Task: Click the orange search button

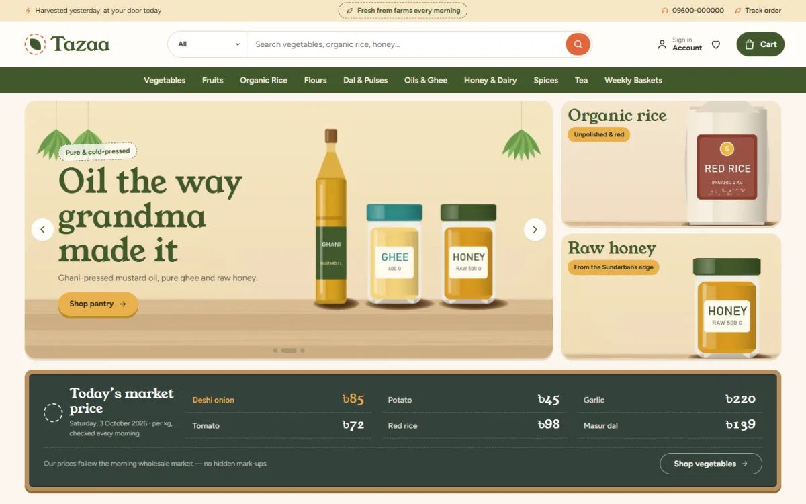Action: [578, 44]
